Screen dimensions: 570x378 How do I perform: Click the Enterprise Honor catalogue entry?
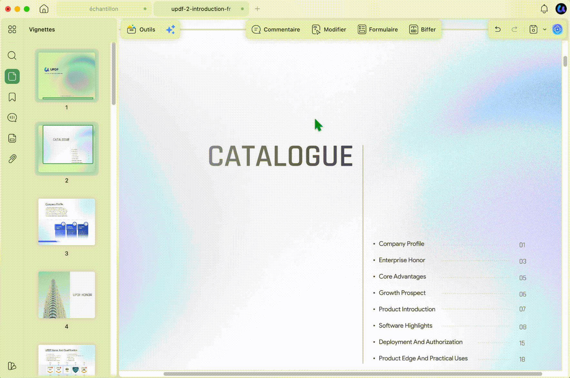pos(402,260)
